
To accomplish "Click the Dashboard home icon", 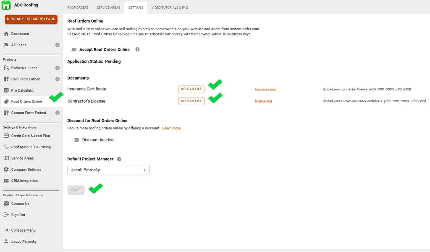I will [6, 34].
